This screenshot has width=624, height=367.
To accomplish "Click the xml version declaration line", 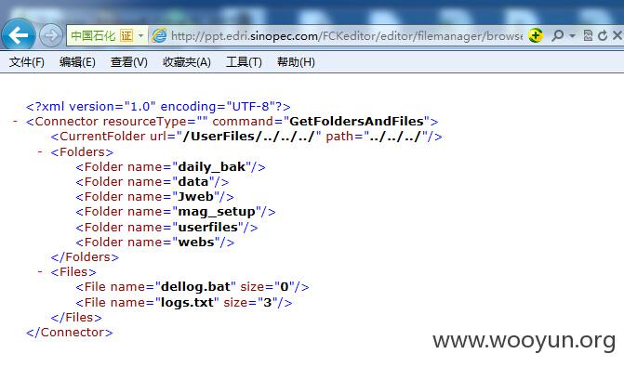I will (158, 107).
